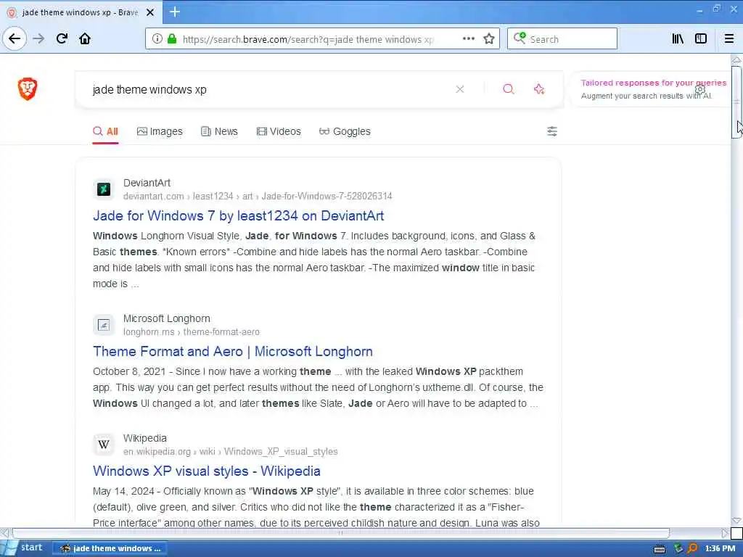Click the vertical scrollbar thumb

736,102
